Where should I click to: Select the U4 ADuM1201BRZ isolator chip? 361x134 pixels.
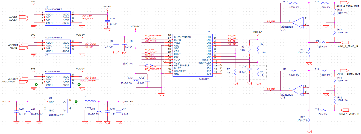pos(57,47)
